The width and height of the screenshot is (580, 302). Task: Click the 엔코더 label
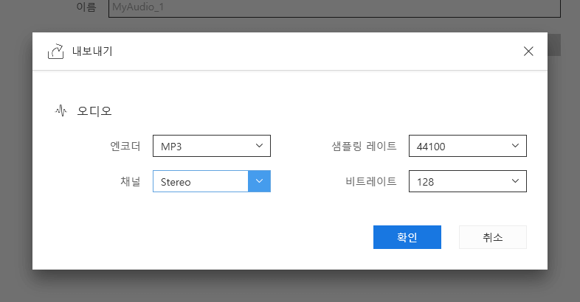[125, 146]
